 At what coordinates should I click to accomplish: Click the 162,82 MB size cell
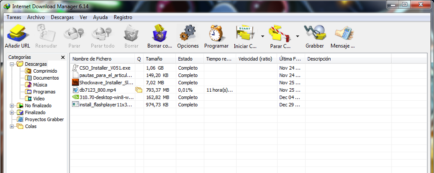point(157,97)
